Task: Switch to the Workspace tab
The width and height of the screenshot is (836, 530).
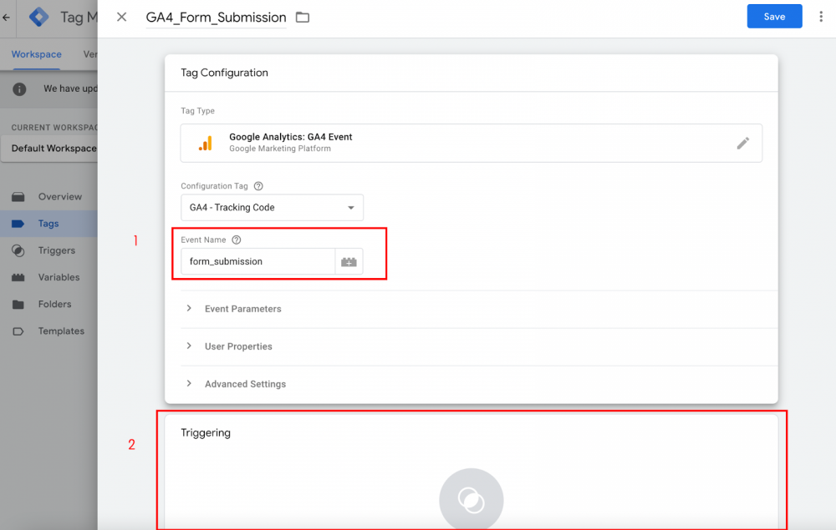Action: coord(36,54)
